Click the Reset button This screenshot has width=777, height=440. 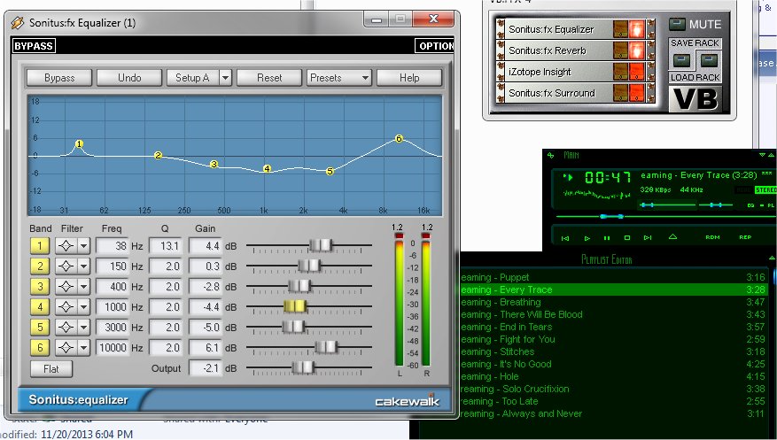coord(269,78)
